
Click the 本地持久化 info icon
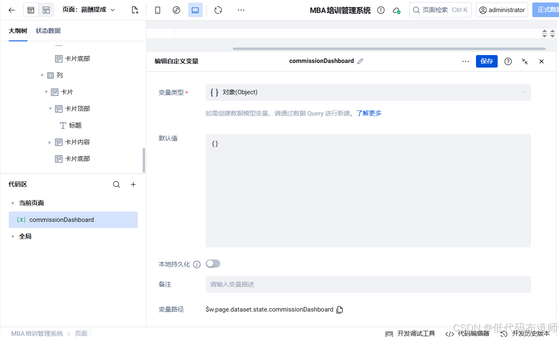[x=197, y=264]
